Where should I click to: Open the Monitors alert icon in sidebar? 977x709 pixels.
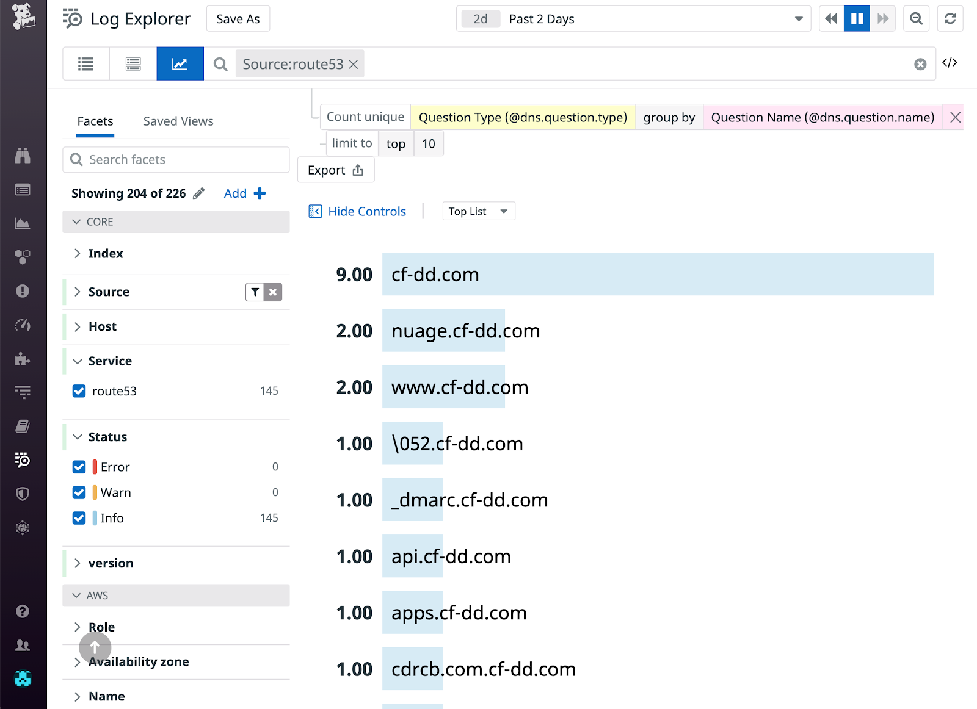pos(23,291)
